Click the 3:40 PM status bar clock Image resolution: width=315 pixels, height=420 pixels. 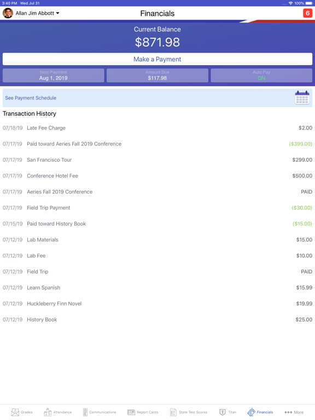click(x=9, y=3)
